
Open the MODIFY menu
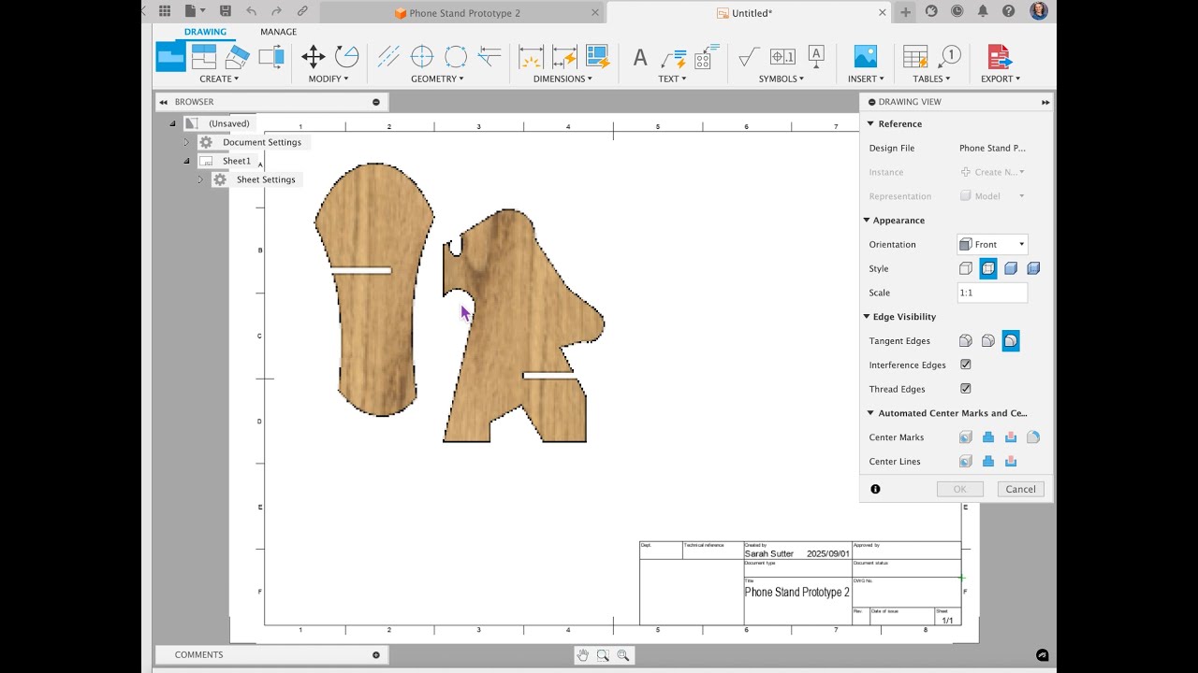(x=329, y=79)
